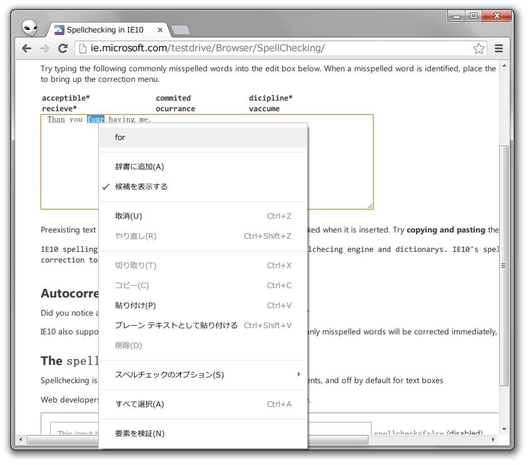Open Chrome's menu with the hamburger icon
This screenshot has width=528, height=465.
pyautogui.click(x=499, y=48)
